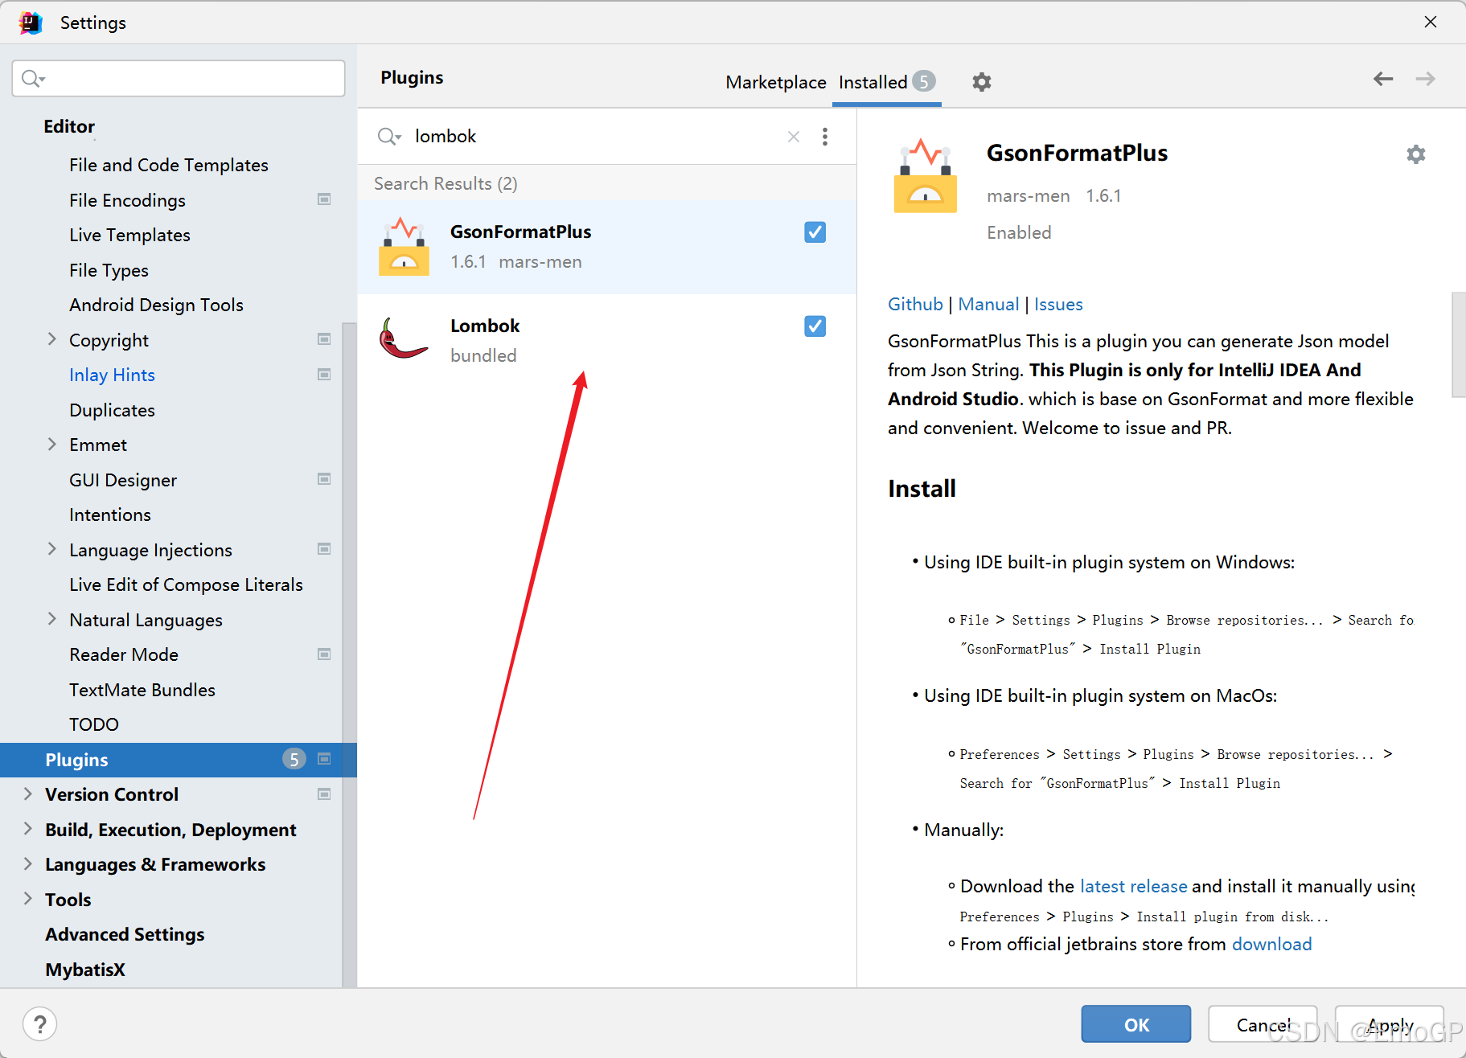Expand Build, Execution, Deployment section
The width and height of the screenshot is (1466, 1058).
[28, 829]
